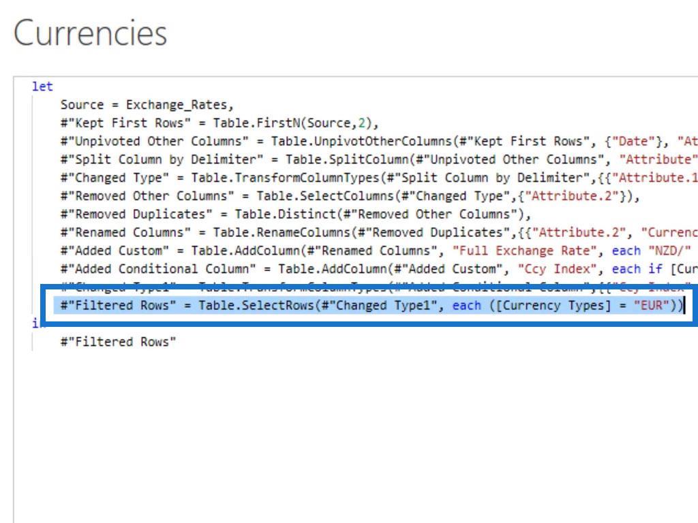Click the 'let' keyword line
Screen dimensions: 698x523
(42, 86)
